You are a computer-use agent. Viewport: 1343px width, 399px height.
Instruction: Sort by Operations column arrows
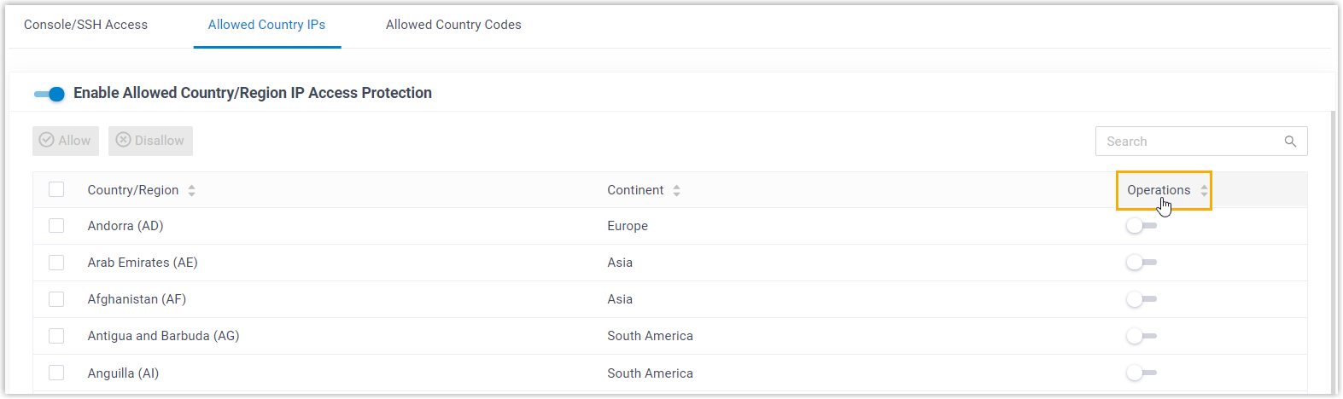1204,191
